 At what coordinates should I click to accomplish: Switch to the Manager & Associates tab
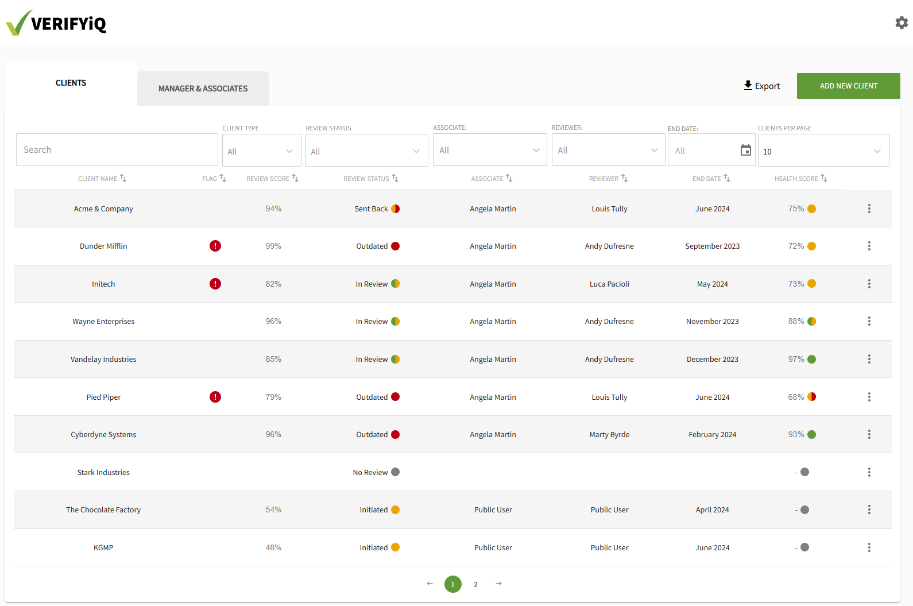203,88
